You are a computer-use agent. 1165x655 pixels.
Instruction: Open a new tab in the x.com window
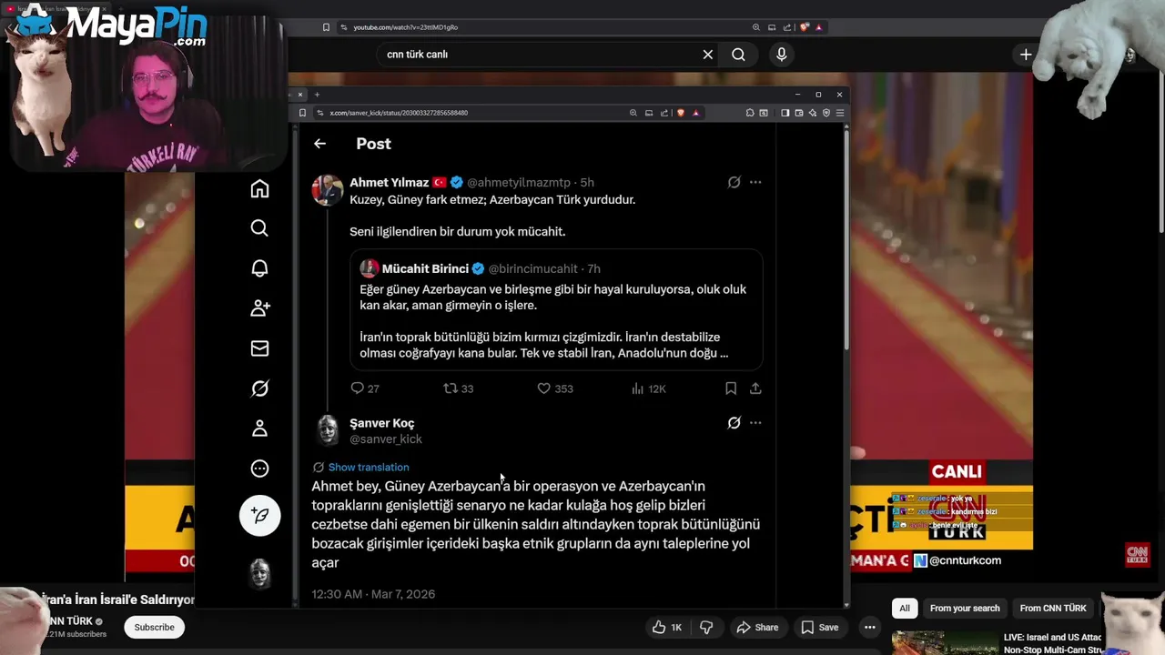point(317,95)
